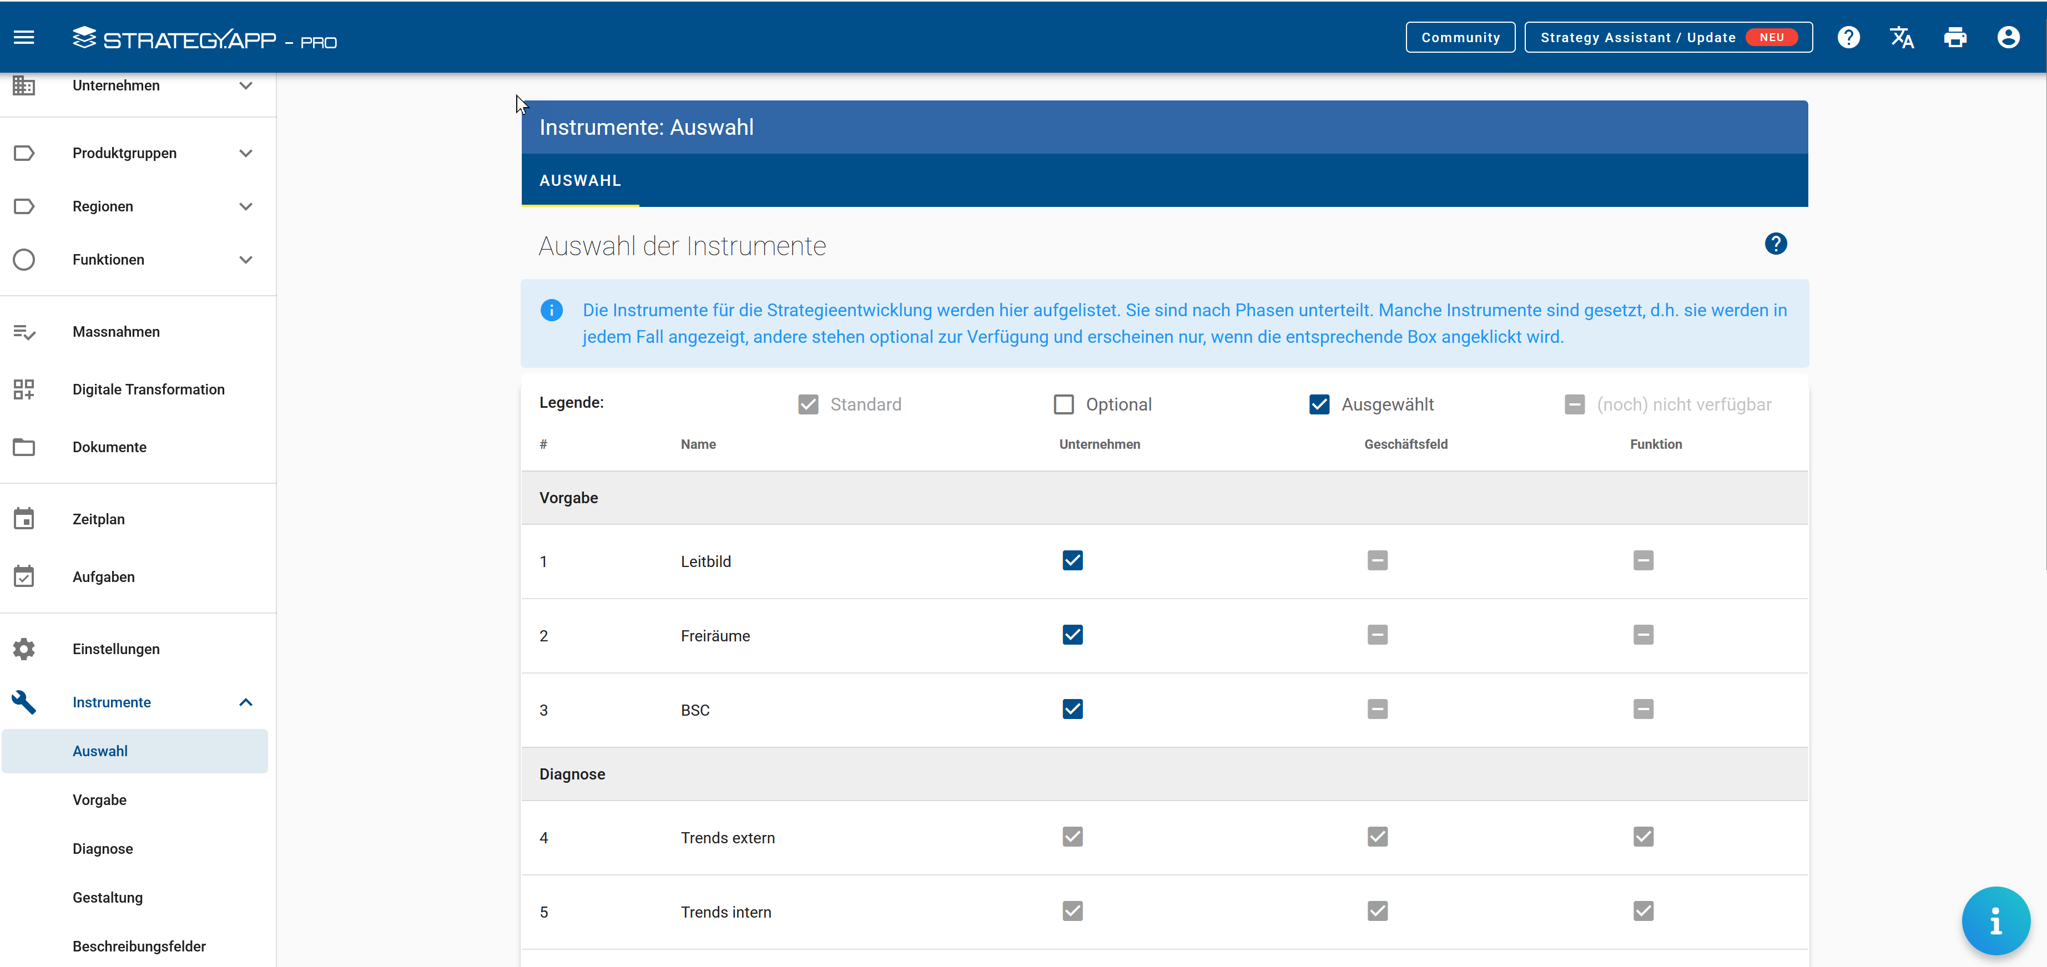Click the Funktionen circle icon
The height and width of the screenshot is (967, 2047).
pyautogui.click(x=24, y=259)
